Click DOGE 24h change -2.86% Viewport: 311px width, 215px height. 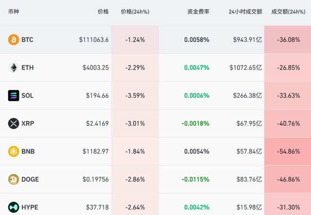[135, 179]
